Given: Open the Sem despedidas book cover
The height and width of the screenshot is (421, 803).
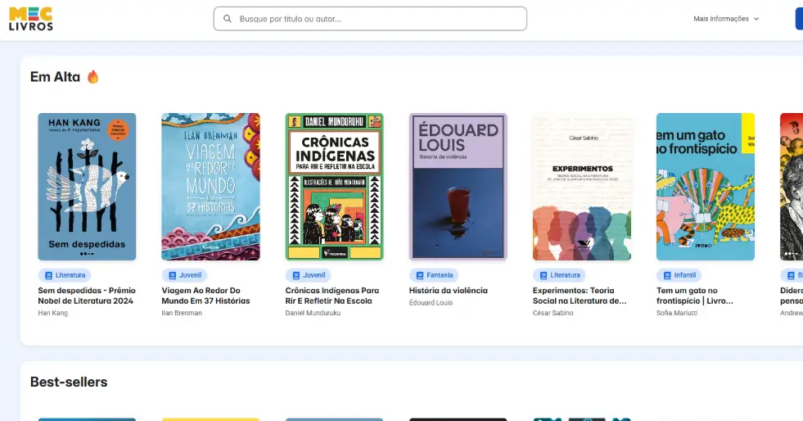Looking at the screenshot, I should point(87,187).
